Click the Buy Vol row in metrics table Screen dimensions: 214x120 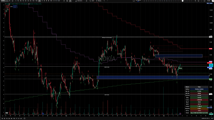click(x=196, y=91)
